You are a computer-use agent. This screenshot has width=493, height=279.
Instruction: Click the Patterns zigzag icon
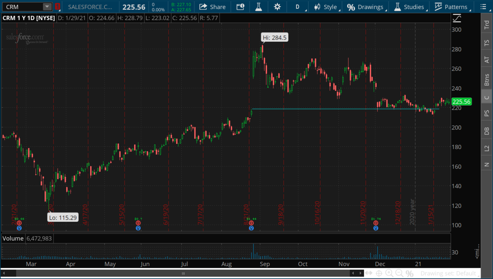tap(438, 7)
